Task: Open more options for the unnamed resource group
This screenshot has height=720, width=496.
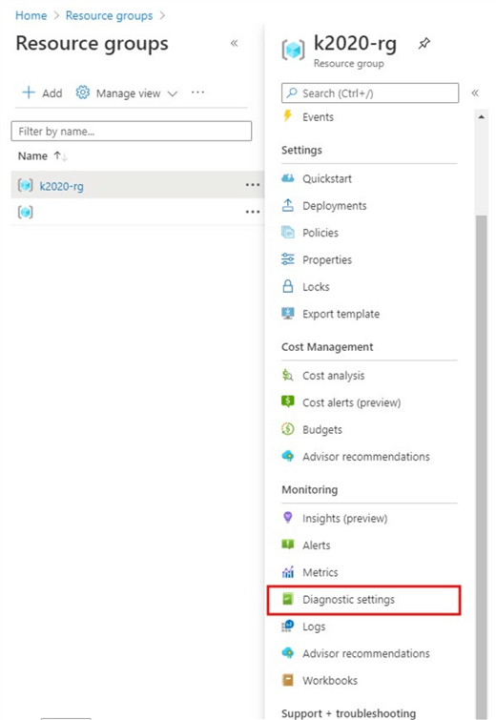Action: point(253,212)
